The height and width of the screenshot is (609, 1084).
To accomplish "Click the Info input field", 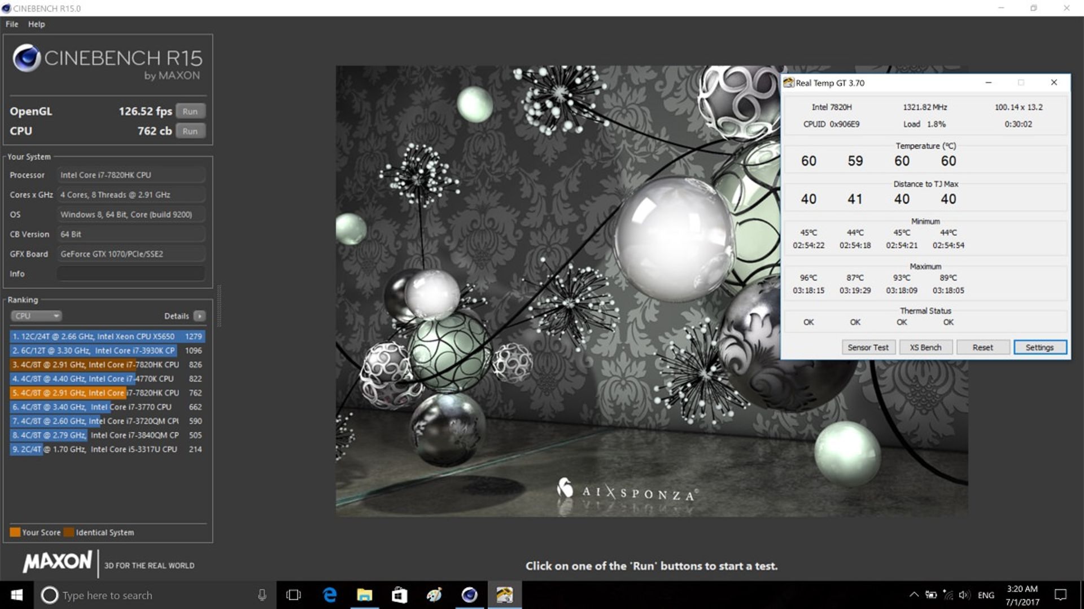I will pyautogui.click(x=131, y=273).
